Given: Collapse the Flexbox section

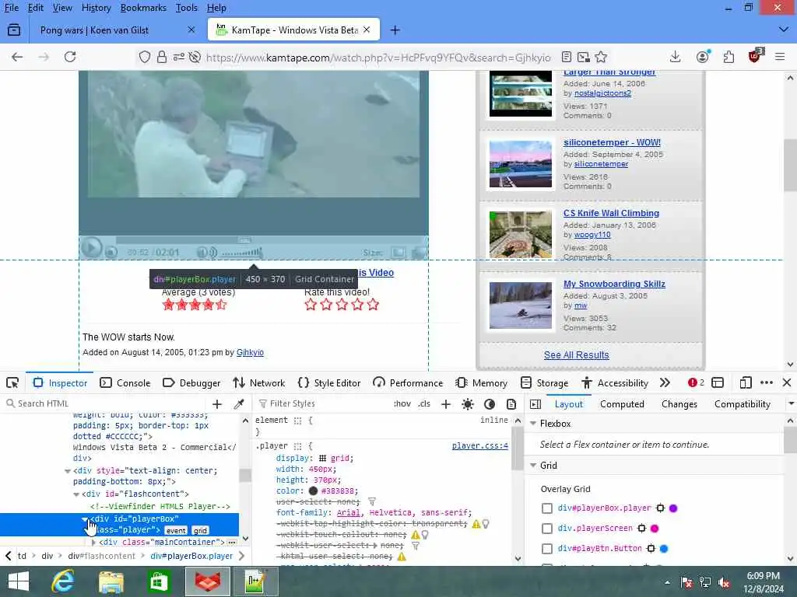Looking at the screenshot, I should [x=533, y=424].
